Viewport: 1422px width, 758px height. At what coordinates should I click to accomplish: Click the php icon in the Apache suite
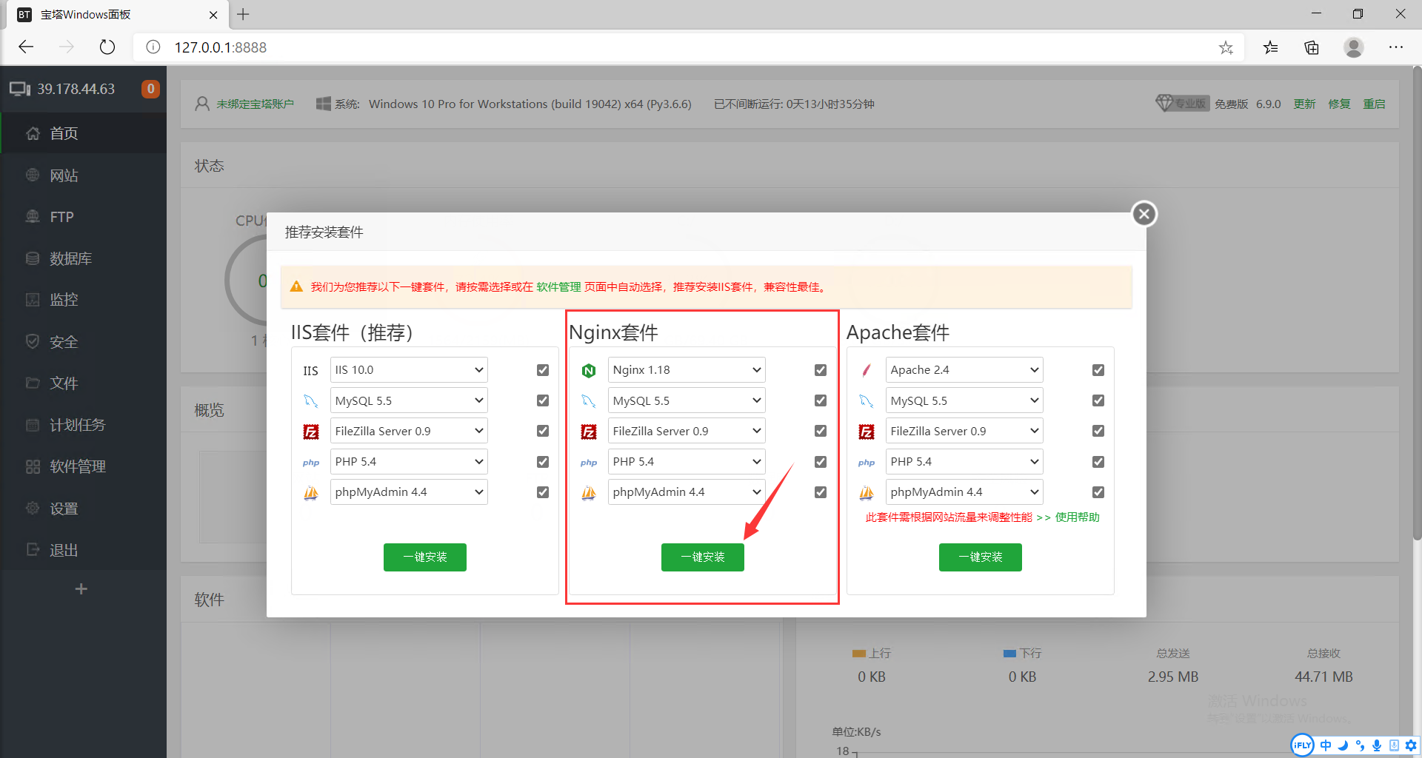[x=867, y=463]
